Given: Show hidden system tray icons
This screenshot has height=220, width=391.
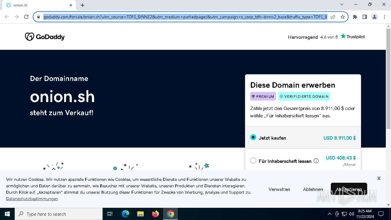Looking at the screenshot, I should [x=329, y=214].
